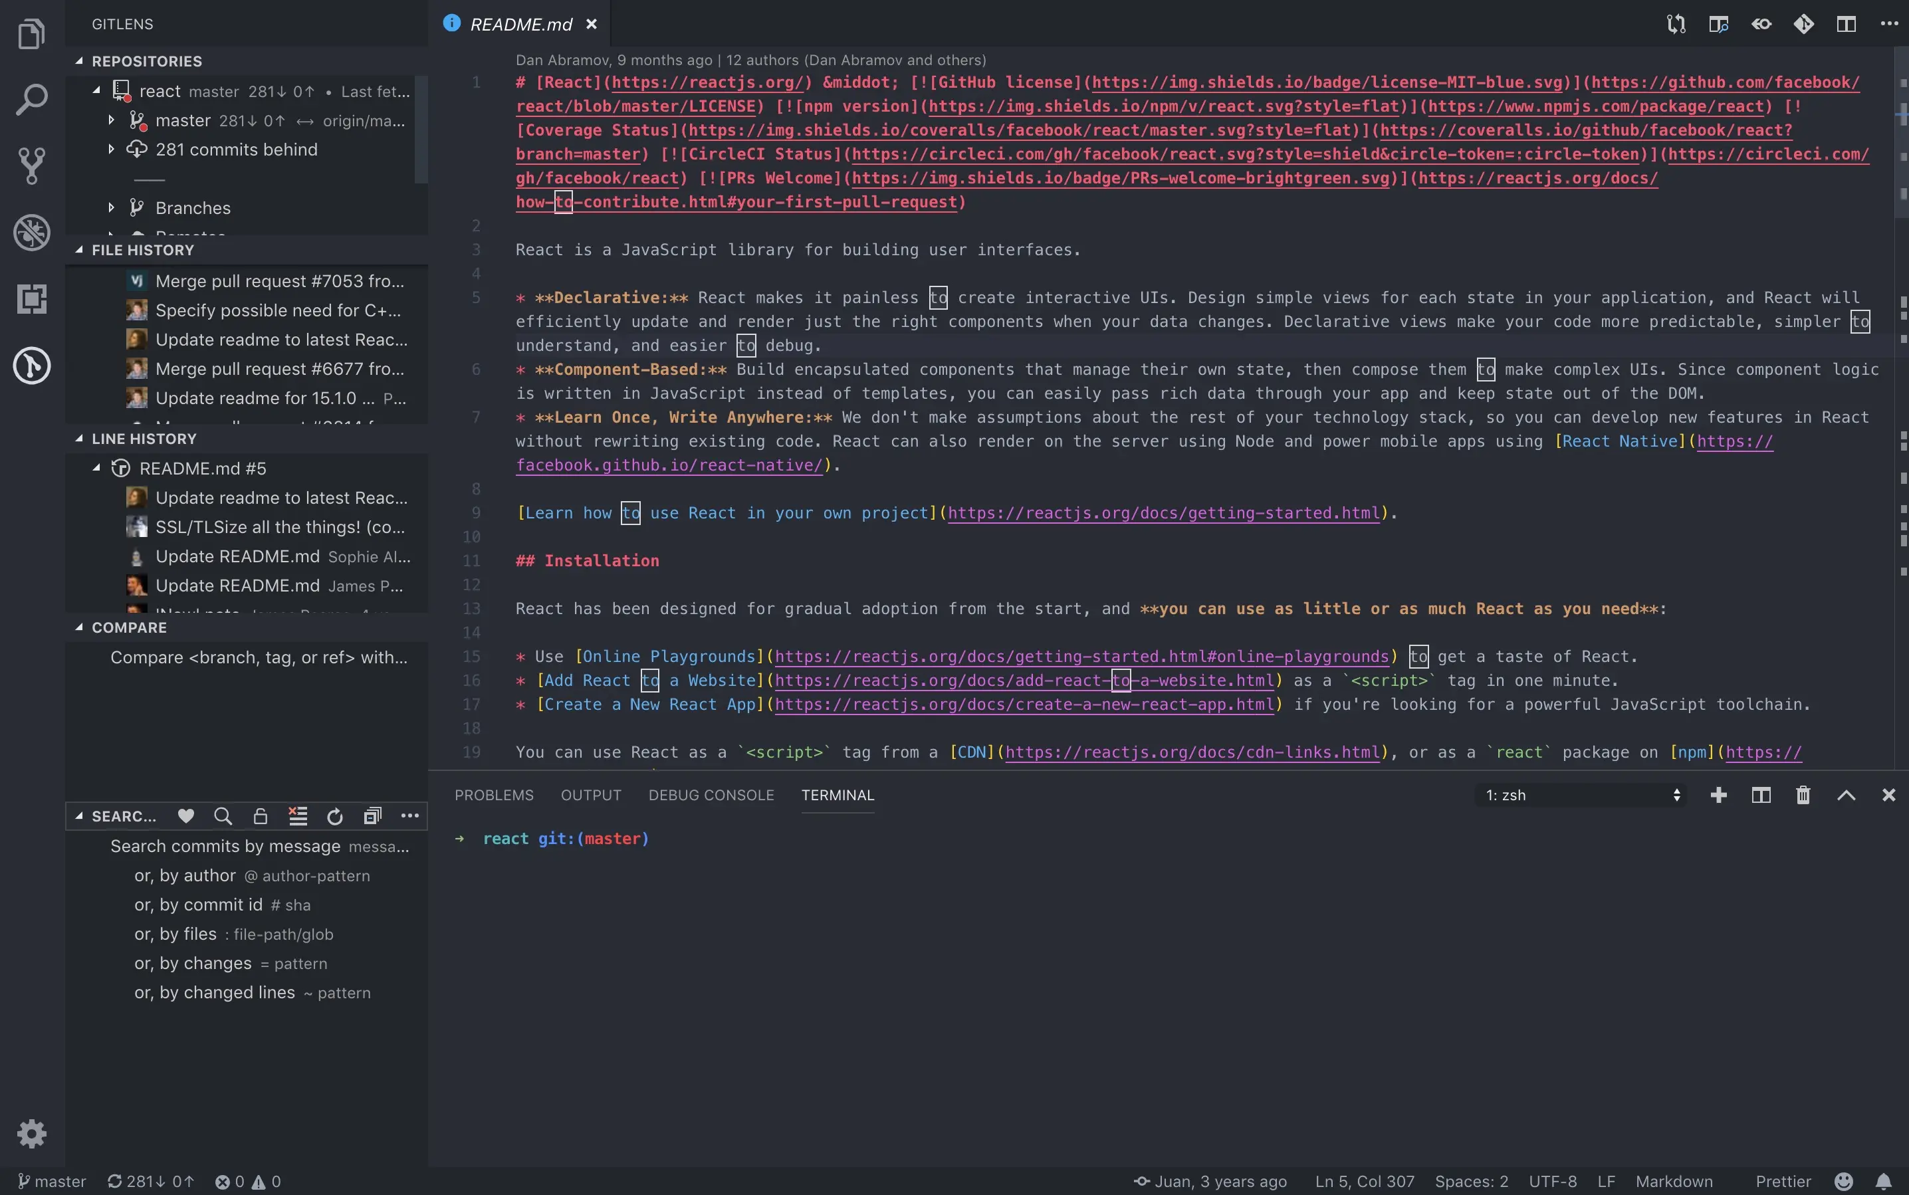Screen dimensions: 1909x1195
Task: Click the Markdown language mode in status bar
Action: tap(1674, 1181)
